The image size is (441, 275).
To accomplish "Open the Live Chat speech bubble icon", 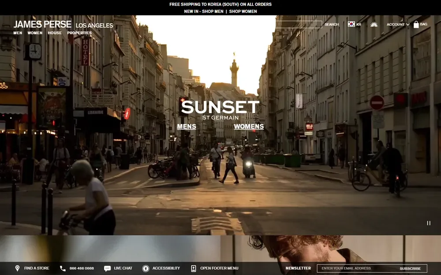I will coord(107,268).
